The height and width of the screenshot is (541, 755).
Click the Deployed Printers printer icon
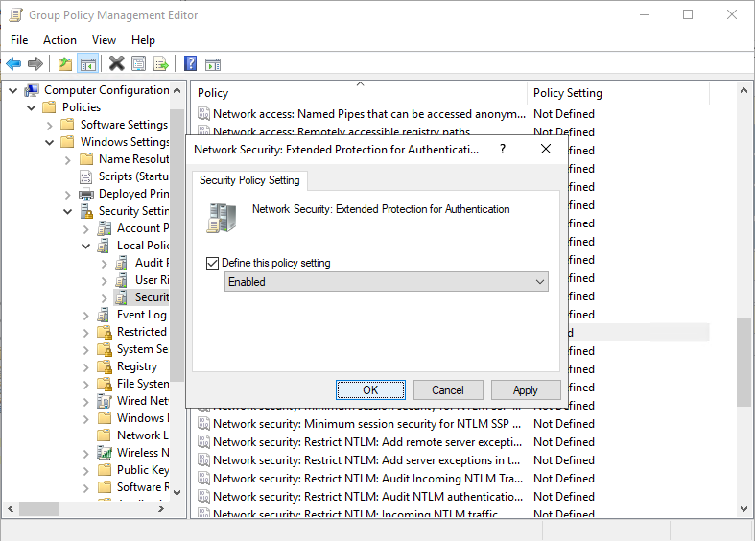[86, 194]
